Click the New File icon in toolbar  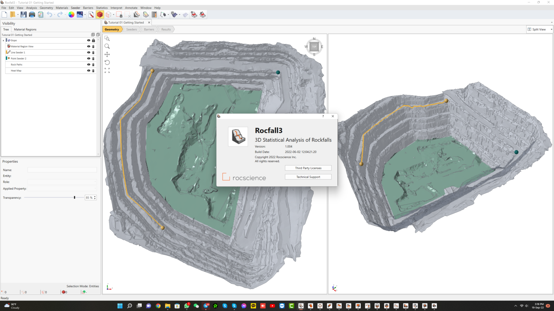coord(4,15)
